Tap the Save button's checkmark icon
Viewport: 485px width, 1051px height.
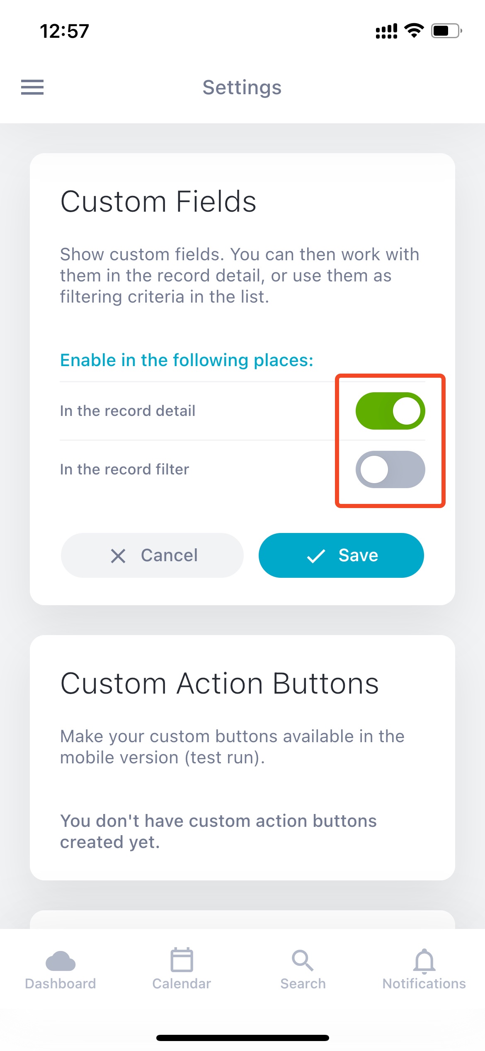pyautogui.click(x=316, y=555)
